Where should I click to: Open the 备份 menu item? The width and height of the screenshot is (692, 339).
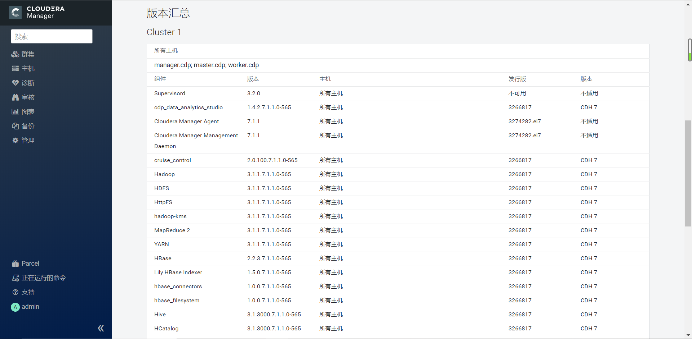click(x=28, y=126)
